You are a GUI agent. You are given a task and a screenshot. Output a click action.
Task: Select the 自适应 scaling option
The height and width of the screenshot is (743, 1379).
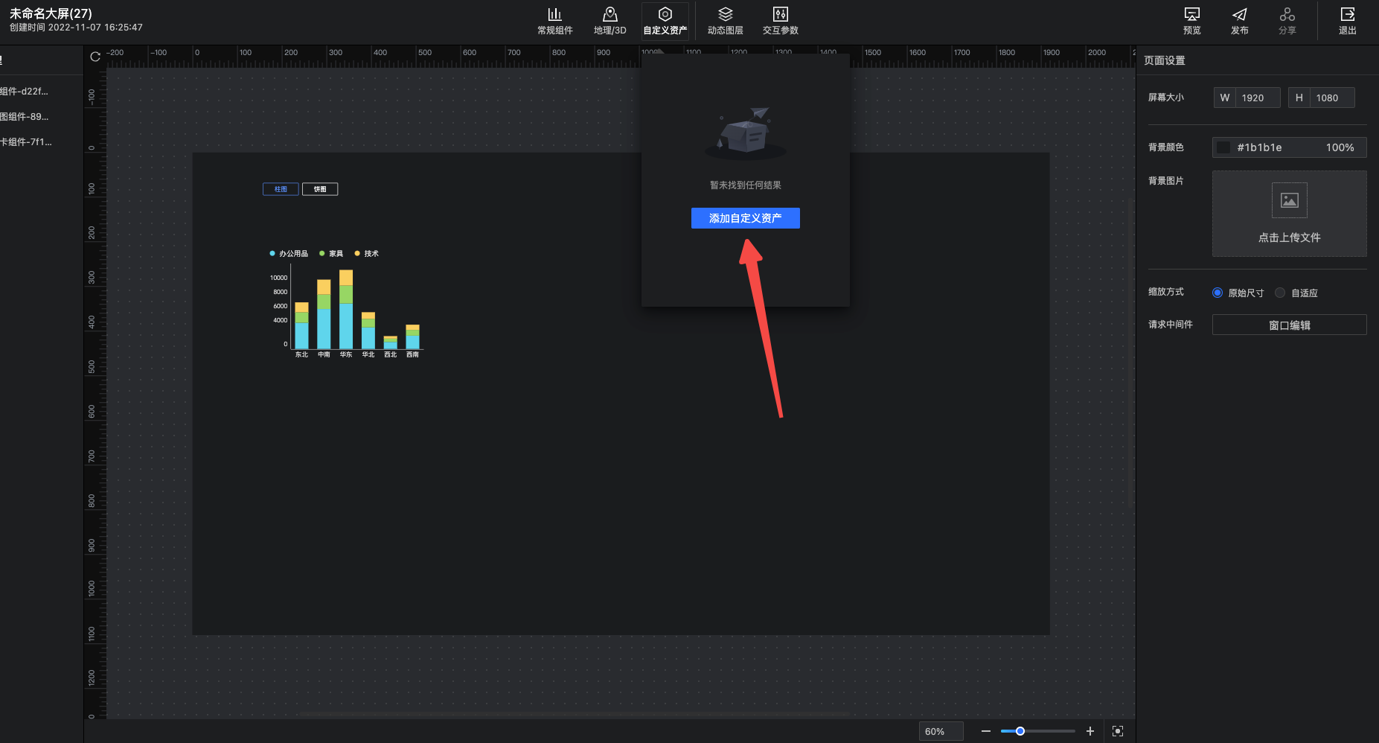click(x=1280, y=293)
